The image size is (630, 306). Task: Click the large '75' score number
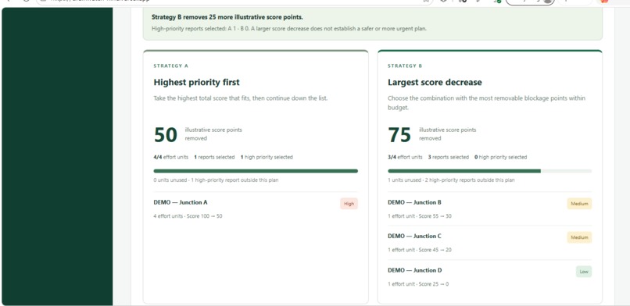(399, 135)
